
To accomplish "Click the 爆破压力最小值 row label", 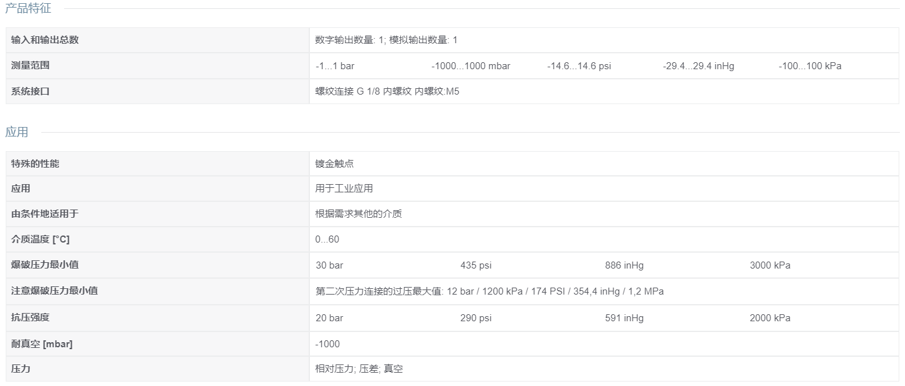I will (x=45, y=265).
